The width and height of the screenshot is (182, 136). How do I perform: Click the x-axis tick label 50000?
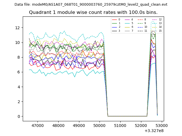click(x=100, y=126)
